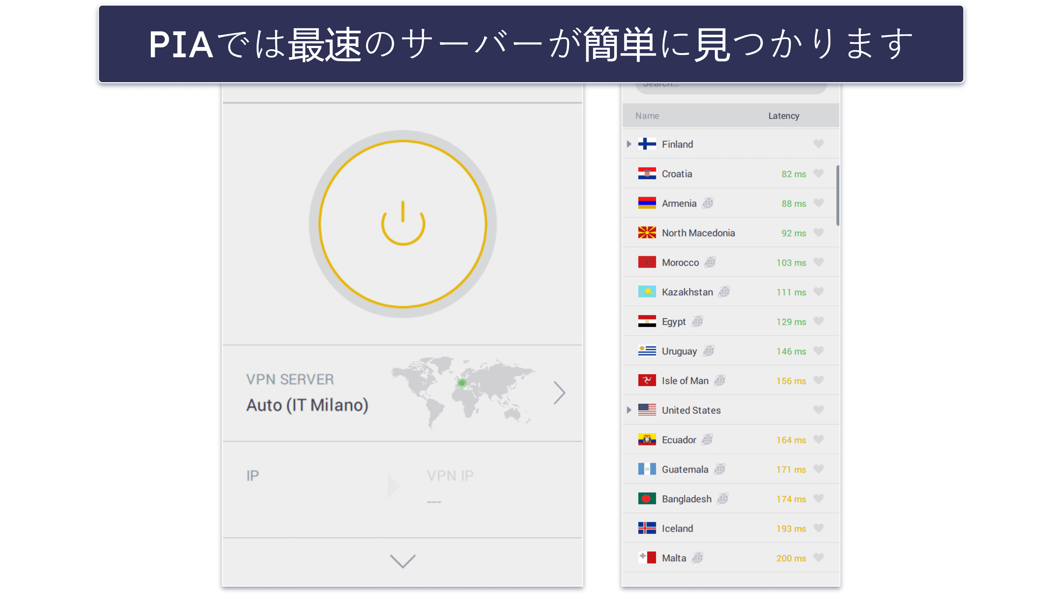This screenshot has width=1062, height=595.
Task: Click the Finland flag icon
Action: [647, 144]
